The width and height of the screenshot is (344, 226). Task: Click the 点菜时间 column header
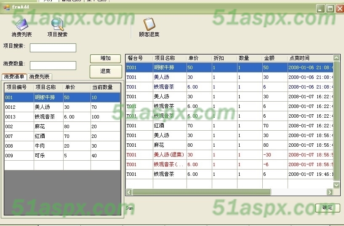pyautogui.click(x=310, y=58)
